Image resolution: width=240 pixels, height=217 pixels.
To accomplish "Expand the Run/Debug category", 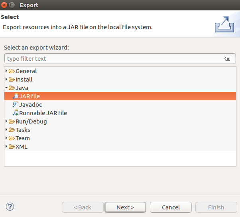I will [x=6, y=121].
